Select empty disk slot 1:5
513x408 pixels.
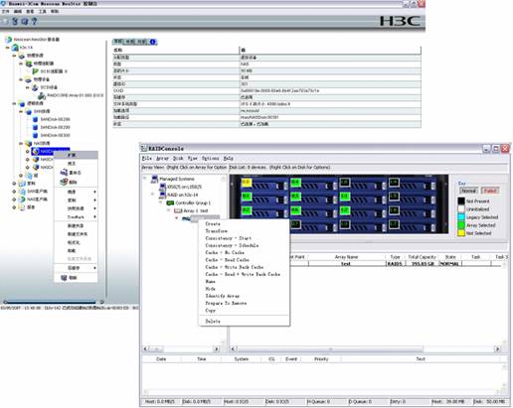pyautogui.click(x=394, y=197)
